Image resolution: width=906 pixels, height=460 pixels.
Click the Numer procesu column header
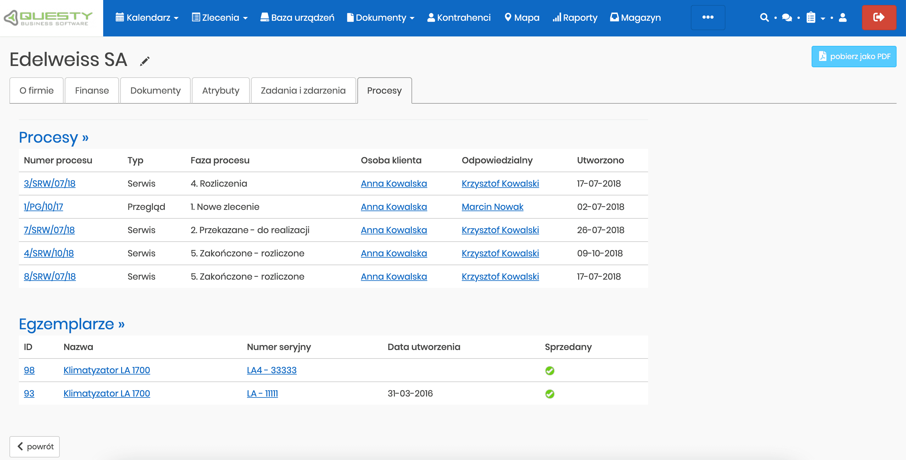click(58, 160)
